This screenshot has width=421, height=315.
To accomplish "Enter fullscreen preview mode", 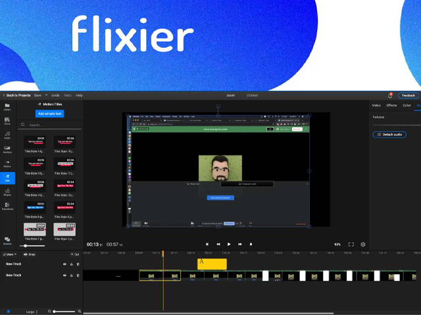I will coord(351,244).
